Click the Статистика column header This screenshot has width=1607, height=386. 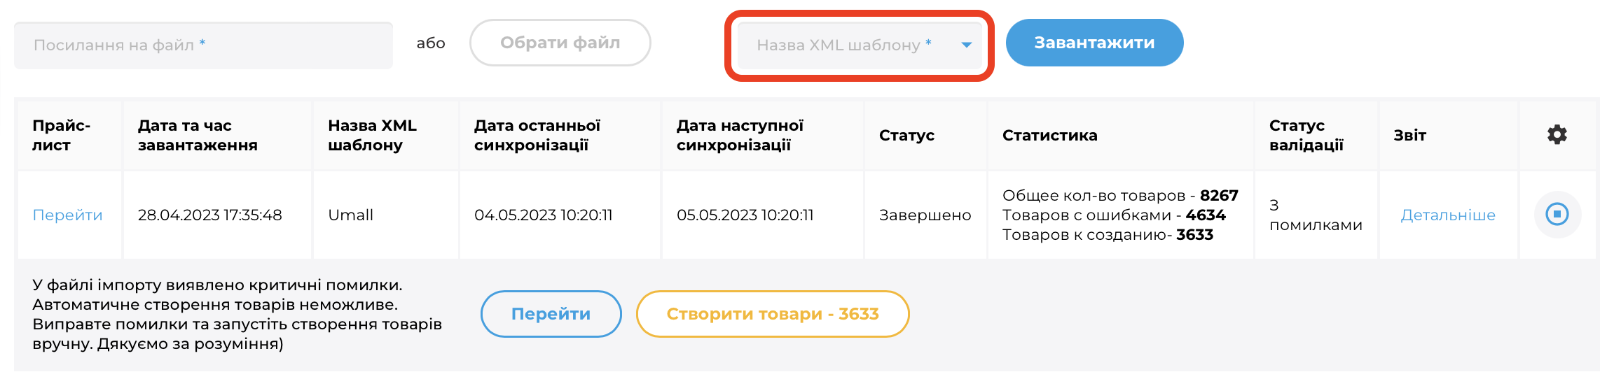click(1049, 135)
